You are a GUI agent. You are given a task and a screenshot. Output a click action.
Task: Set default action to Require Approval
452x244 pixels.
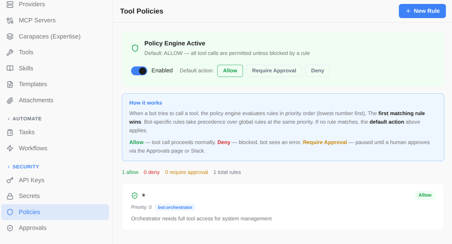274,70
